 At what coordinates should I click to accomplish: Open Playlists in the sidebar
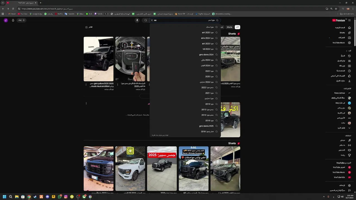pyautogui.click(x=344, y=61)
